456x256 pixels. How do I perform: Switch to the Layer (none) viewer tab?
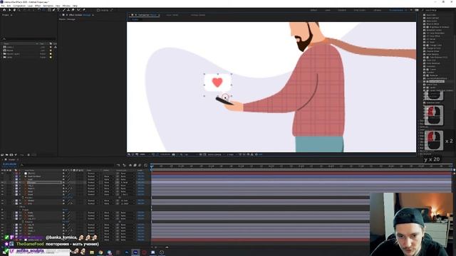coord(172,15)
